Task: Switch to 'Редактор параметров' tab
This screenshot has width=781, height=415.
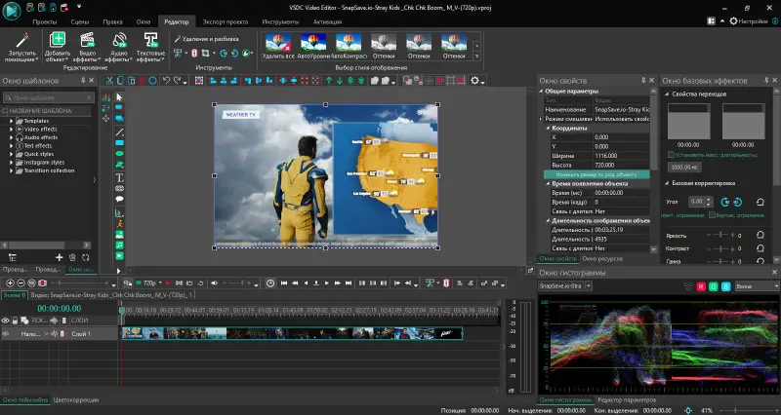Action: (627, 400)
